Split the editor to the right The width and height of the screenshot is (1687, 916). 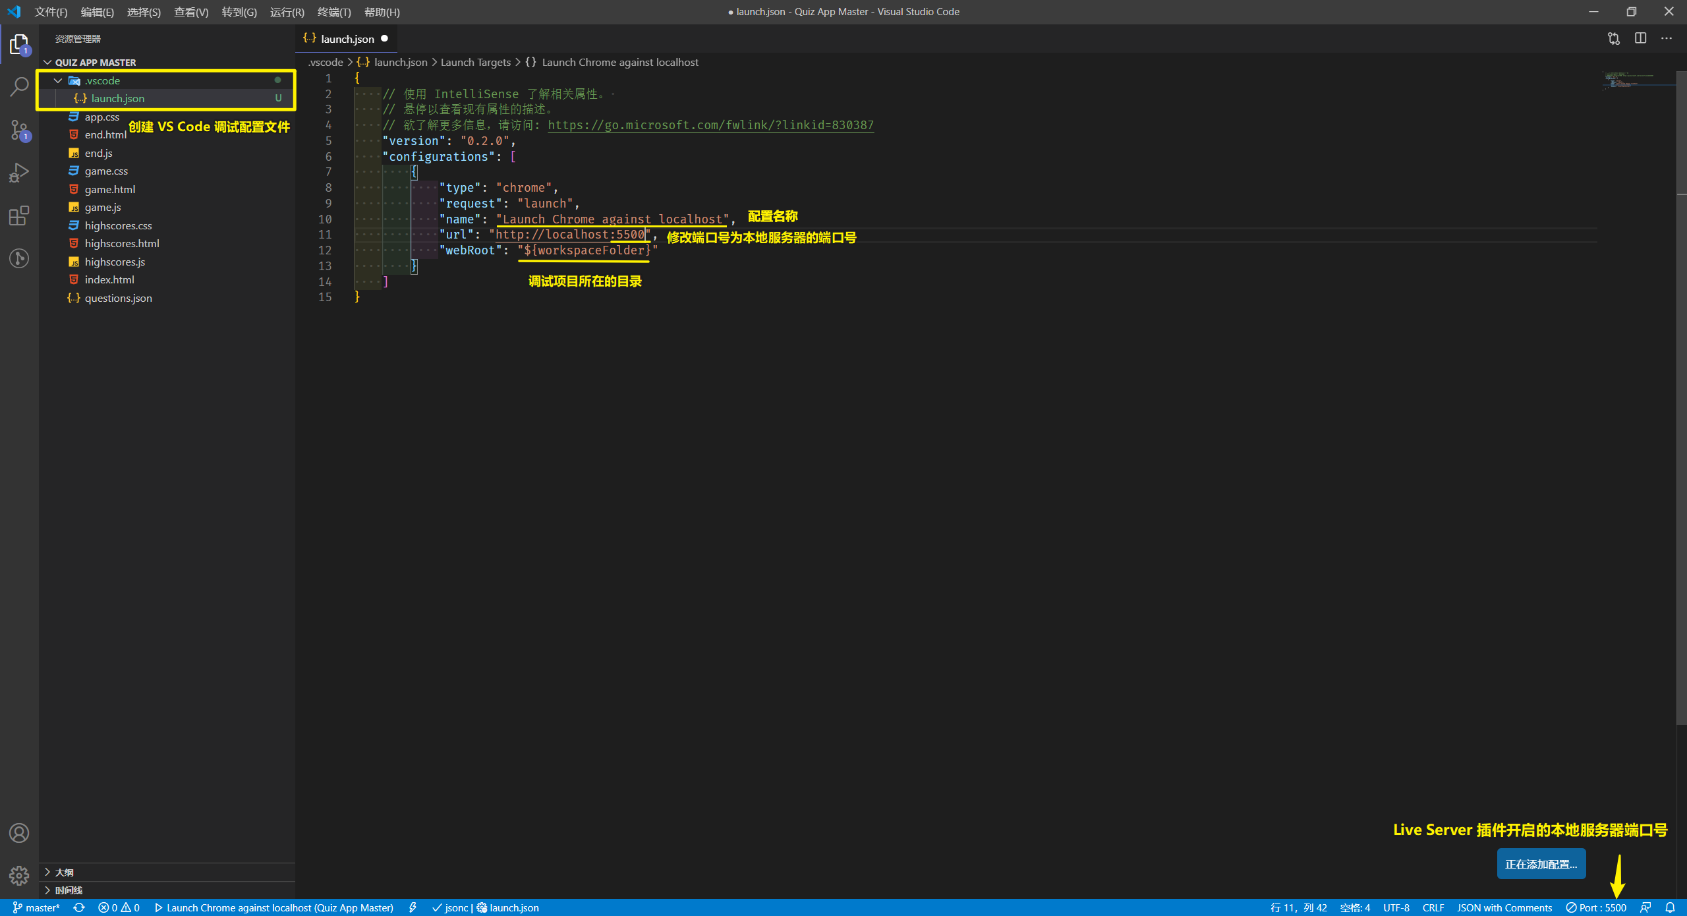pyautogui.click(x=1640, y=39)
